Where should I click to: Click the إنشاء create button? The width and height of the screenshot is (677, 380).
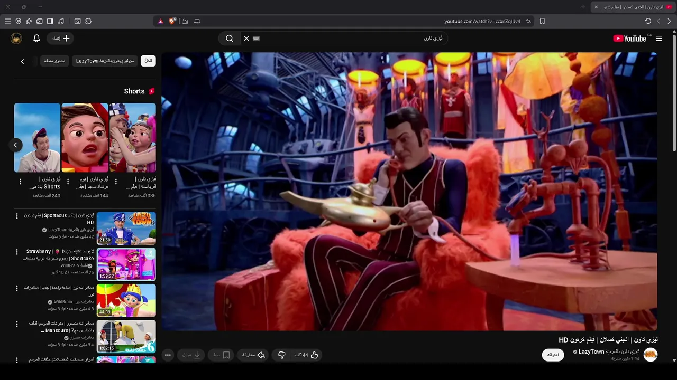tap(61, 38)
